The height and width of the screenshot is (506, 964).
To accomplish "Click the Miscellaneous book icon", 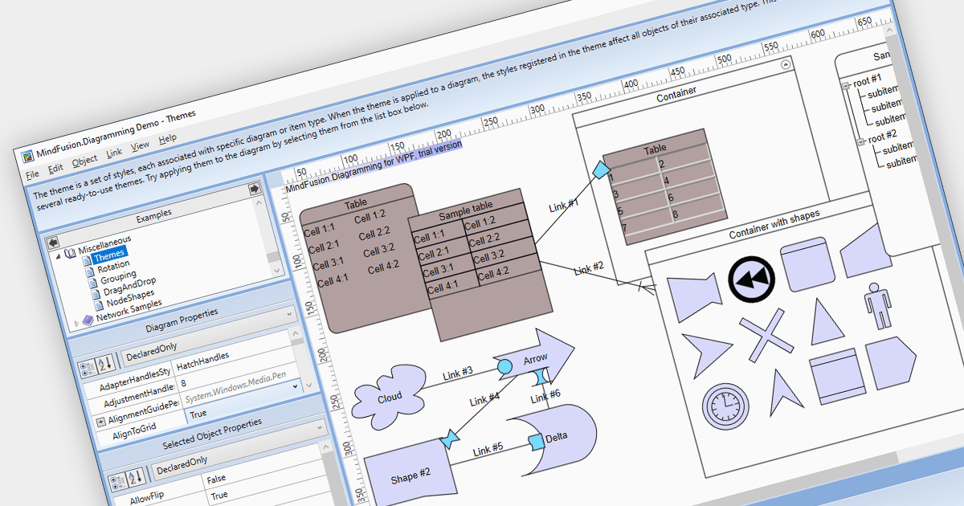I will (x=71, y=252).
